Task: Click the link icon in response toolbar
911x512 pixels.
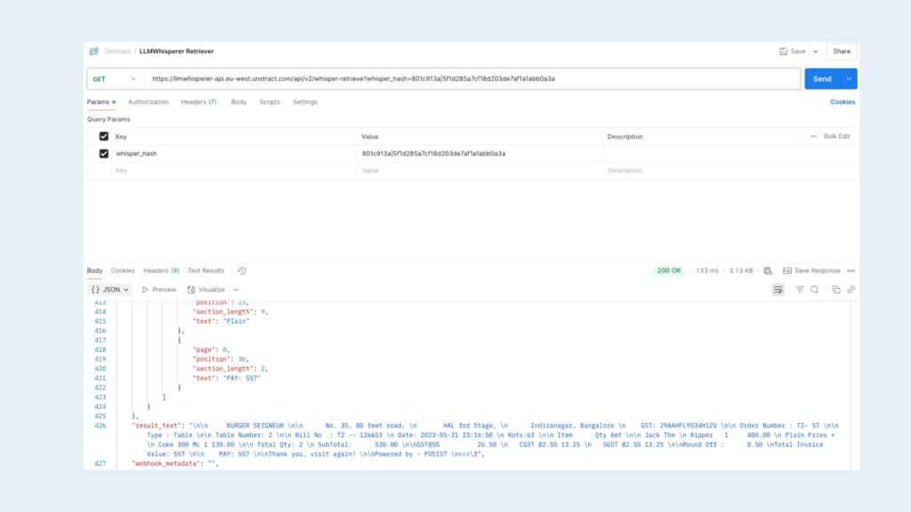Action: 851,290
